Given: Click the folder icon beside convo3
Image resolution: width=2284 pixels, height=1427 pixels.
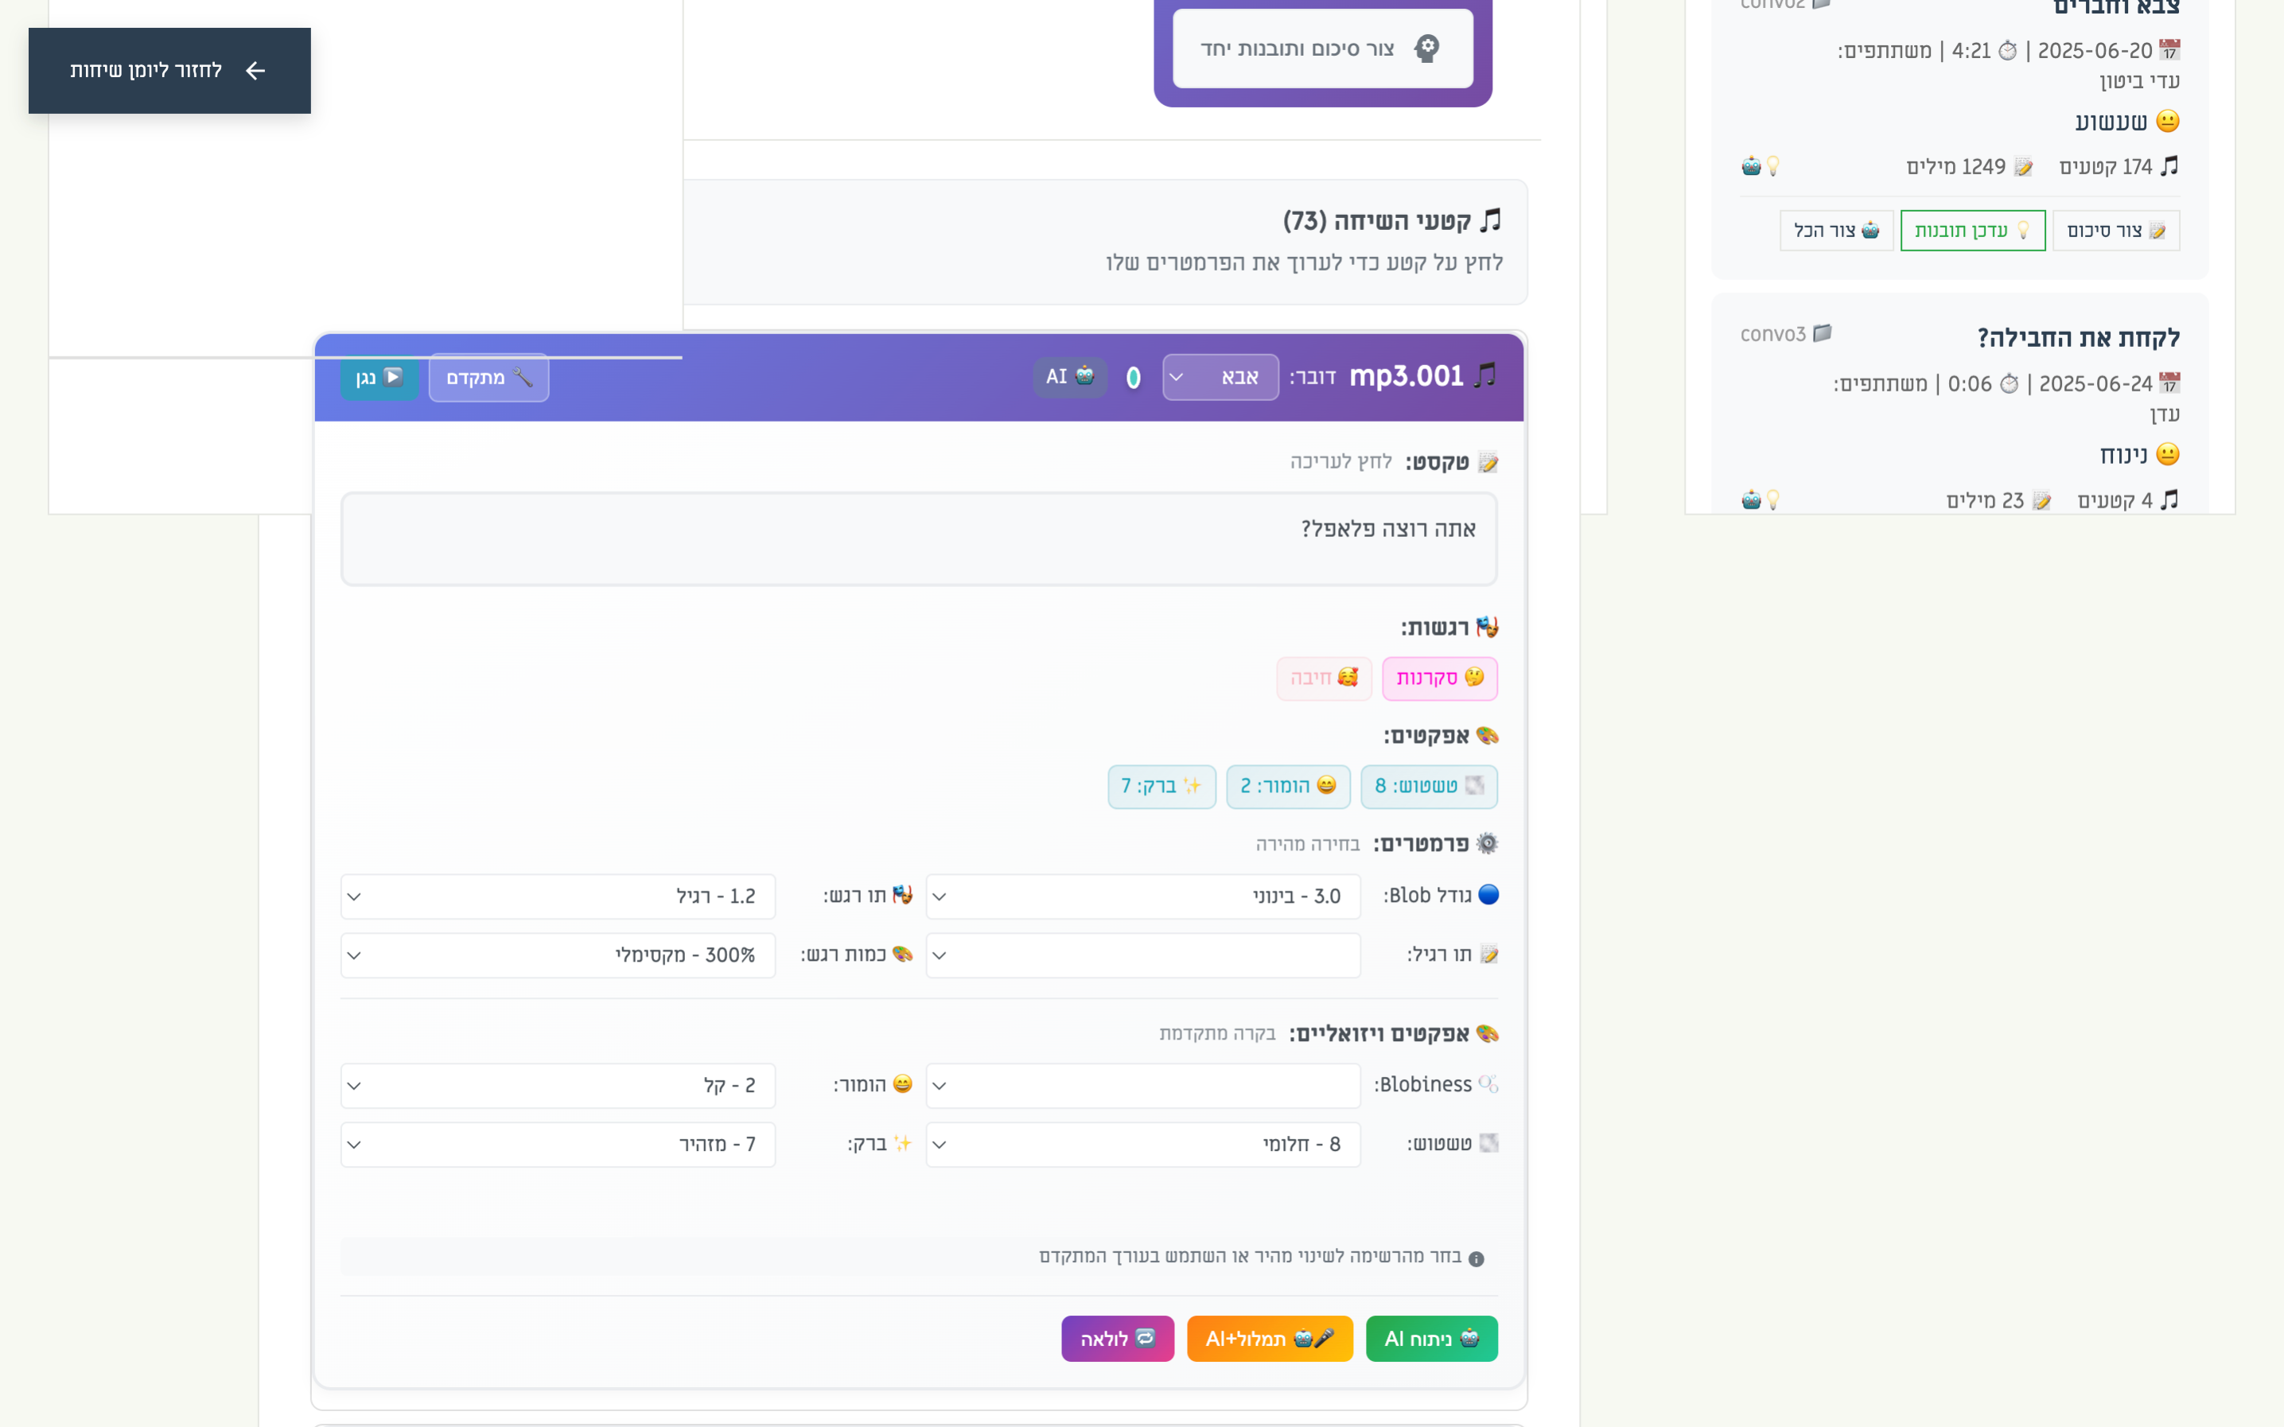Looking at the screenshot, I should pos(1823,333).
